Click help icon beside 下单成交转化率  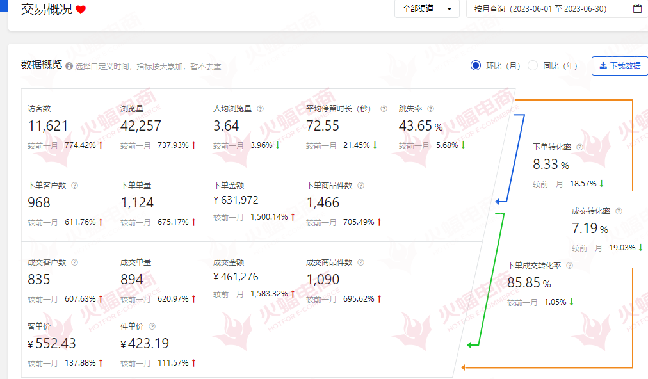569,265
